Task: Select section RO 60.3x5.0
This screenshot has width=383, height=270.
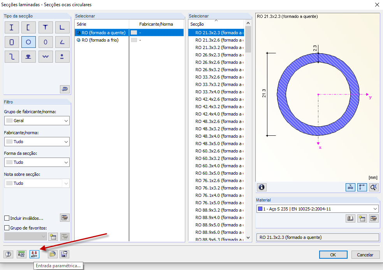Action: tap(216, 173)
